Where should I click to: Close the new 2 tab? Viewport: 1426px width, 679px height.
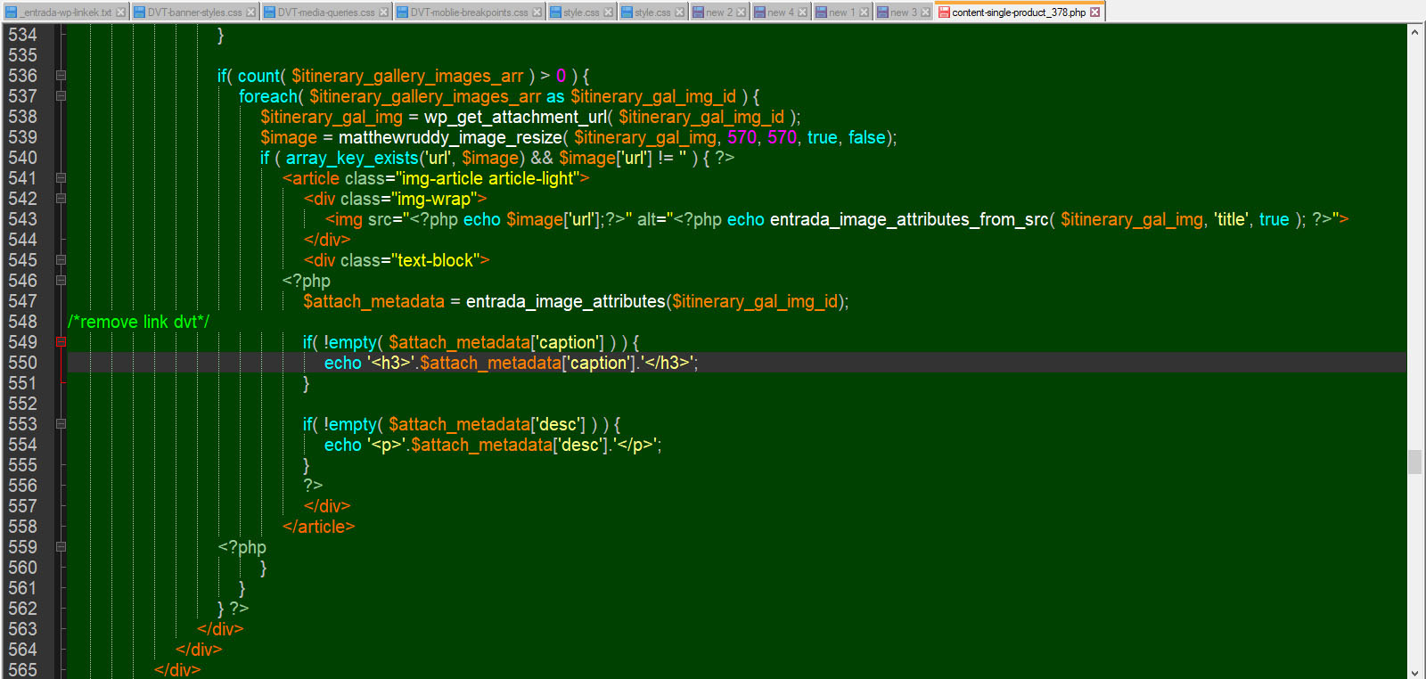click(x=742, y=12)
